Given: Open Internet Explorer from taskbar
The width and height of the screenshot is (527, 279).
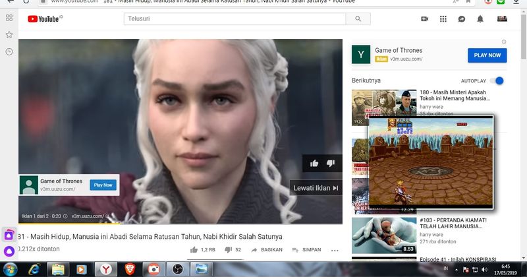Looking at the screenshot, I should 34,270.
